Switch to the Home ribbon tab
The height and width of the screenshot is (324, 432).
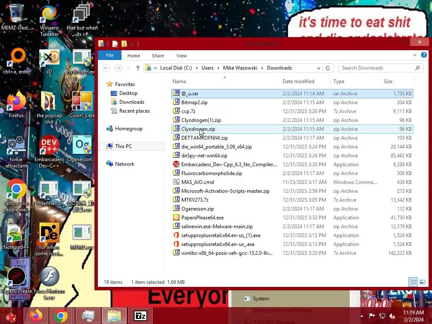click(x=134, y=56)
